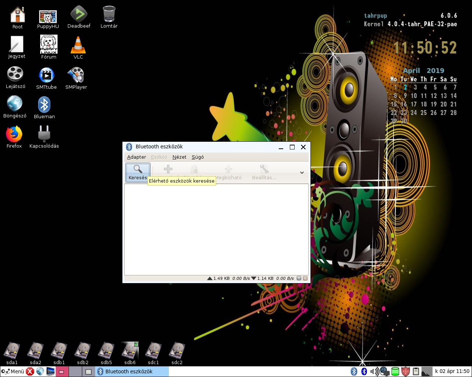Screen dimensions: 472x377
Task: Open the volume speaker tray icon
Action: pos(374,371)
